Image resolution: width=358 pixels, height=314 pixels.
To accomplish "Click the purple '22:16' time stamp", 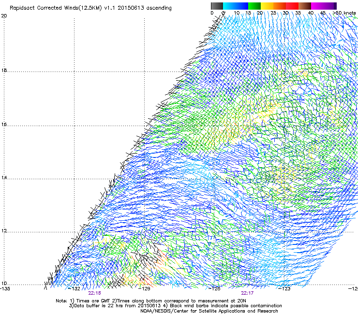I will 94,293.
